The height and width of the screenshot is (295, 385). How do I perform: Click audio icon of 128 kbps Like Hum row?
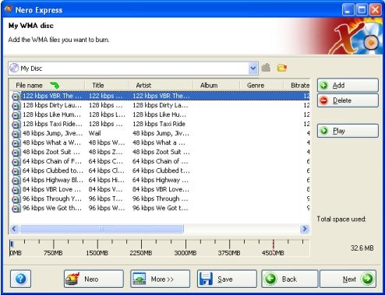[x=16, y=115]
